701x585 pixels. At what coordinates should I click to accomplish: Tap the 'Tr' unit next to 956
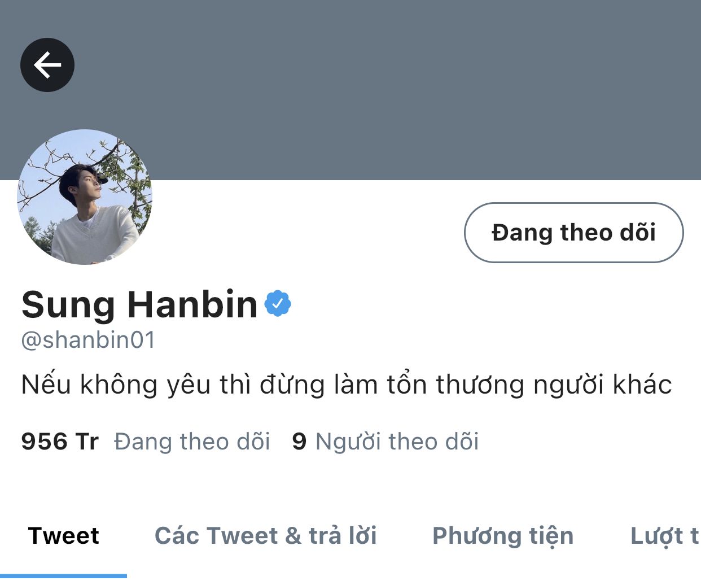(87, 442)
